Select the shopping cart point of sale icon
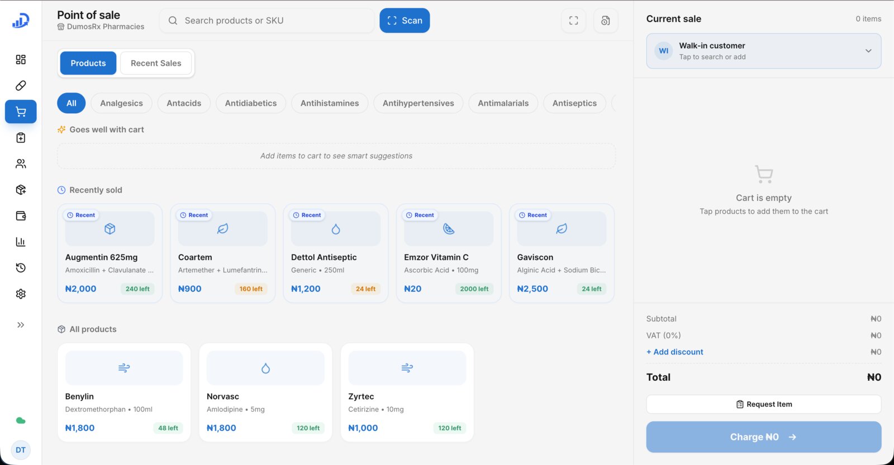 (x=21, y=112)
